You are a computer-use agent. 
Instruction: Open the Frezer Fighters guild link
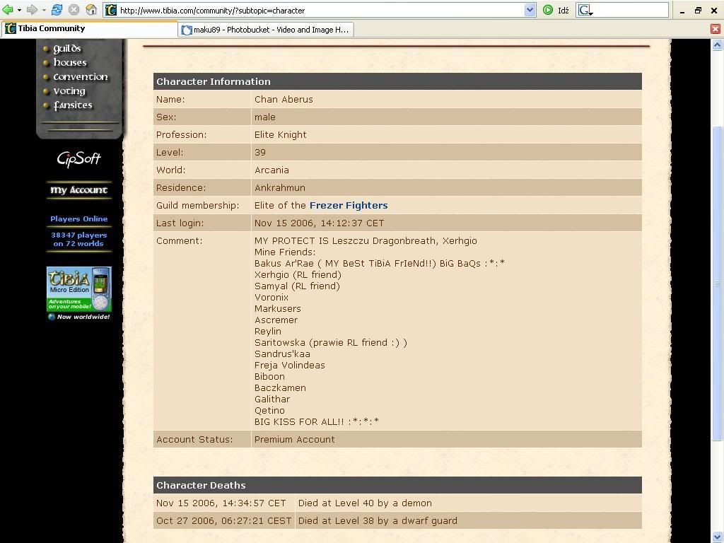349,206
